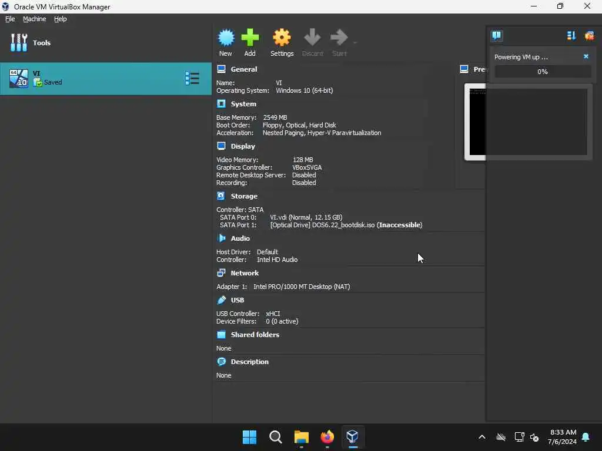Open Firefox from the taskbar

327,437
